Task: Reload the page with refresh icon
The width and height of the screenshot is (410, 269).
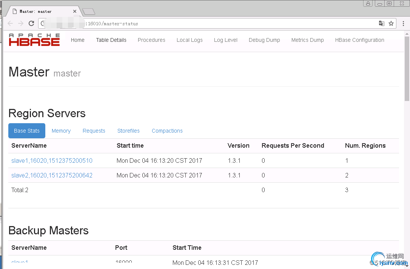Action: [x=31, y=23]
